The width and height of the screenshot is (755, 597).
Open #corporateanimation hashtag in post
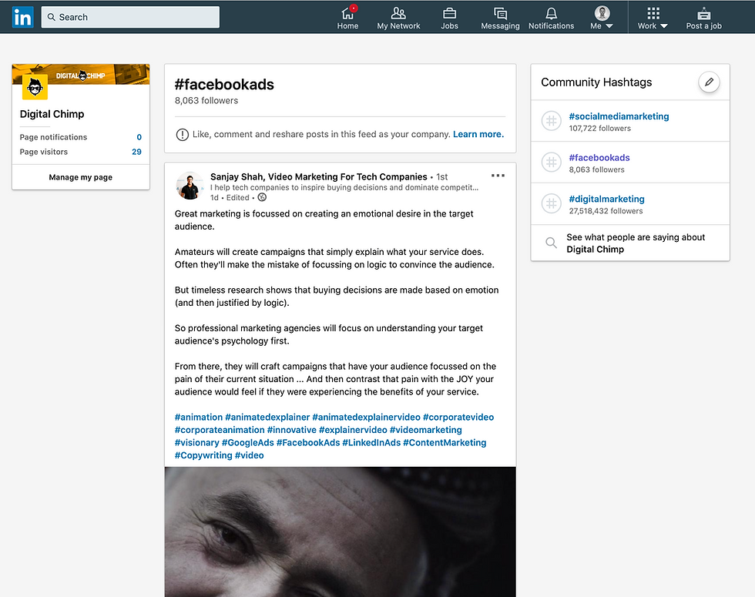click(x=220, y=430)
